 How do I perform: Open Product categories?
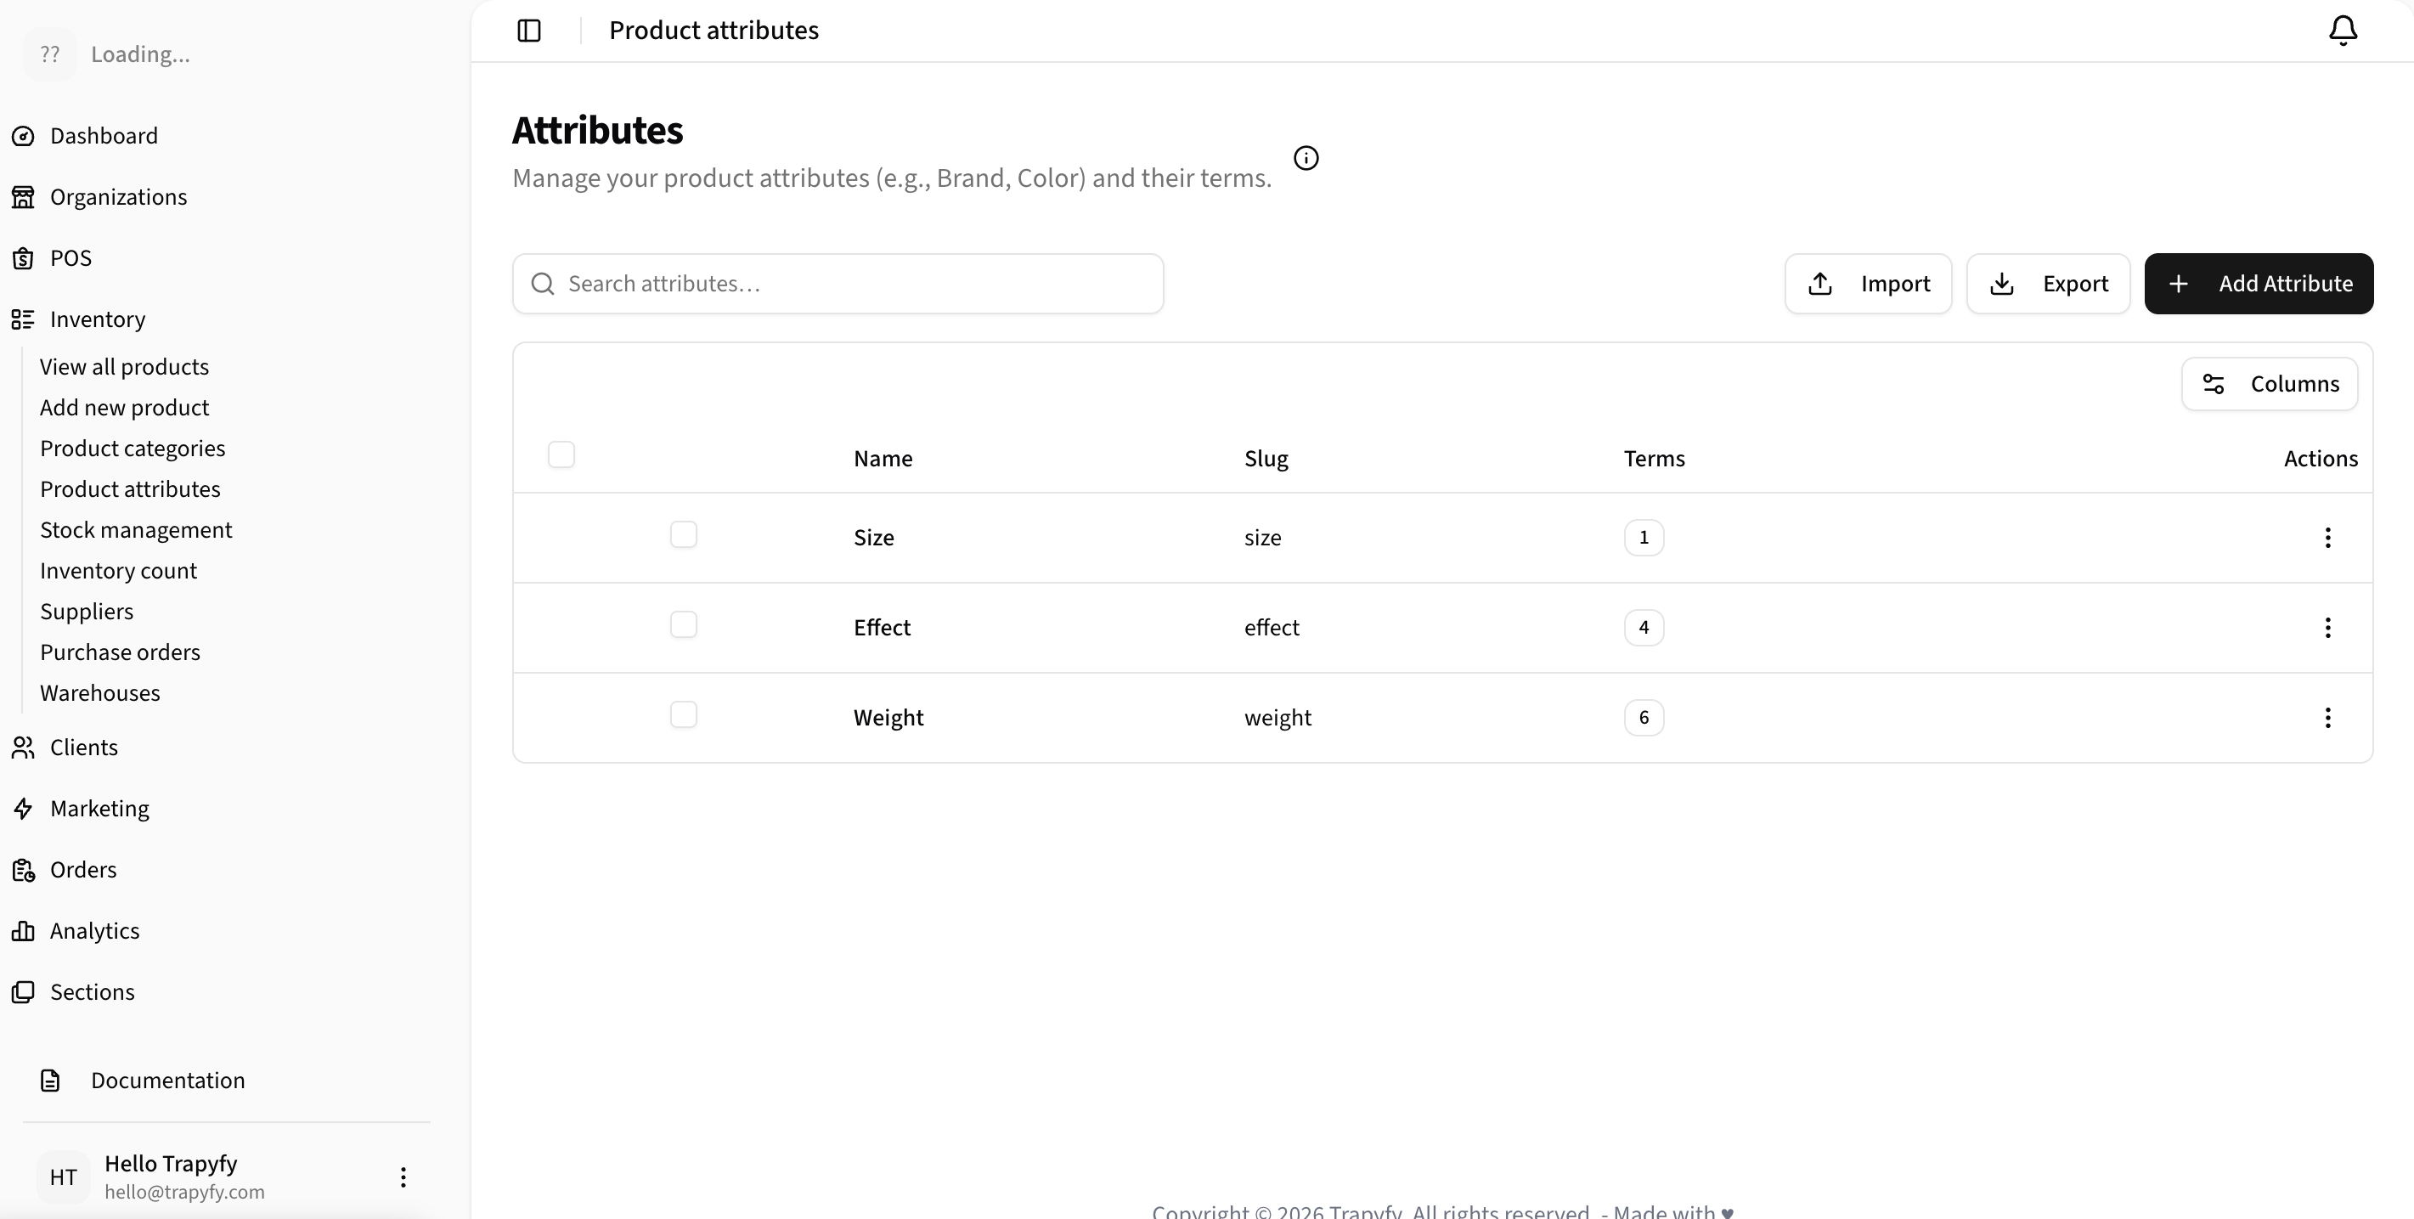[x=133, y=448]
